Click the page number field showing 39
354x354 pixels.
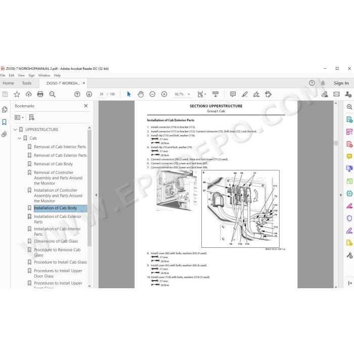[x=101, y=94]
